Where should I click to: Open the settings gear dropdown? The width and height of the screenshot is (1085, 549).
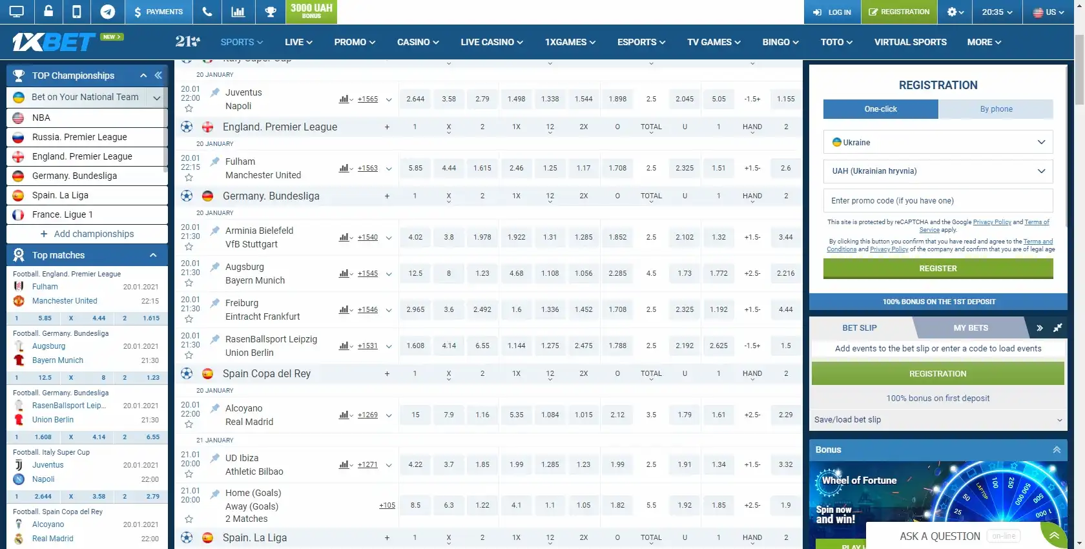tap(955, 12)
